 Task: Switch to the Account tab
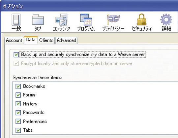(14, 40)
